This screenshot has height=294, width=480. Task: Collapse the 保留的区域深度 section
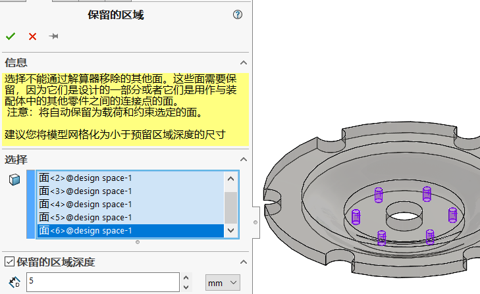pos(244,262)
